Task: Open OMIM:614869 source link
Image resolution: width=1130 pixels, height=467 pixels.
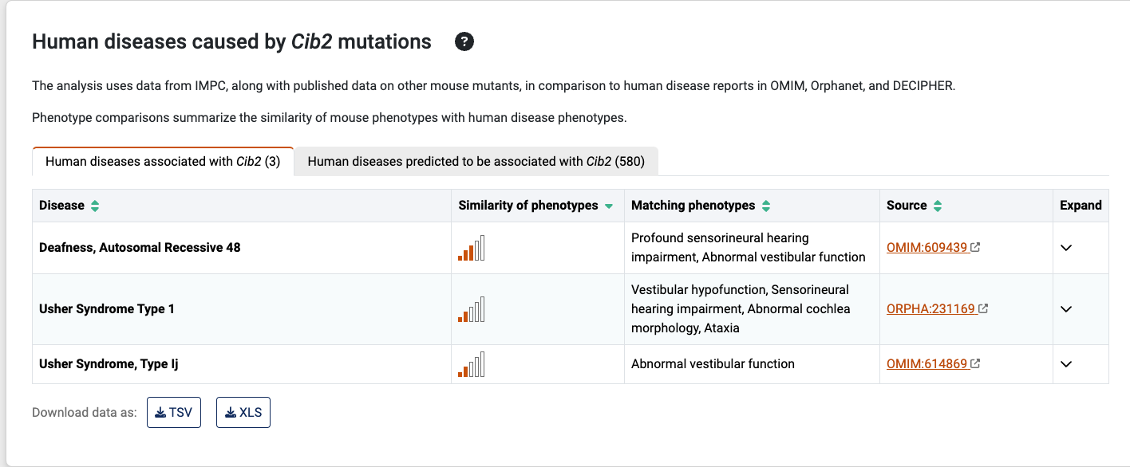Action: pos(928,364)
